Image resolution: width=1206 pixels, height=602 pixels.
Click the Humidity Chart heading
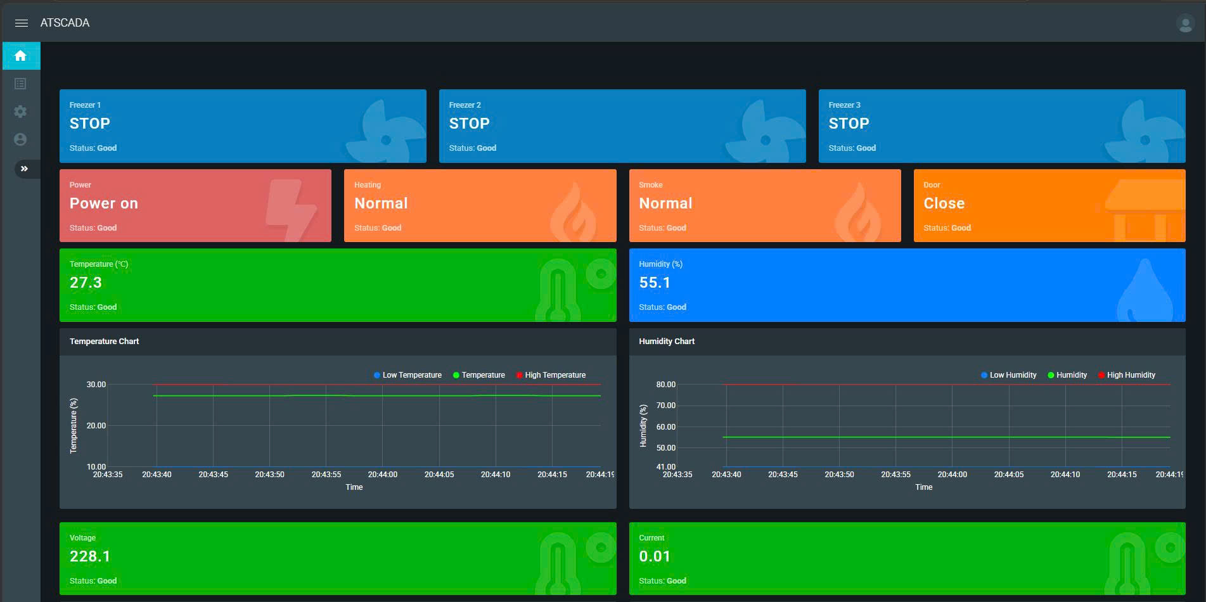(x=667, y=342)
